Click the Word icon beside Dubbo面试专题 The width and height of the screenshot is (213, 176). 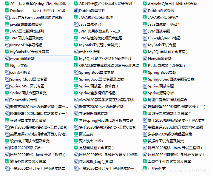click(x=145, y=11)
